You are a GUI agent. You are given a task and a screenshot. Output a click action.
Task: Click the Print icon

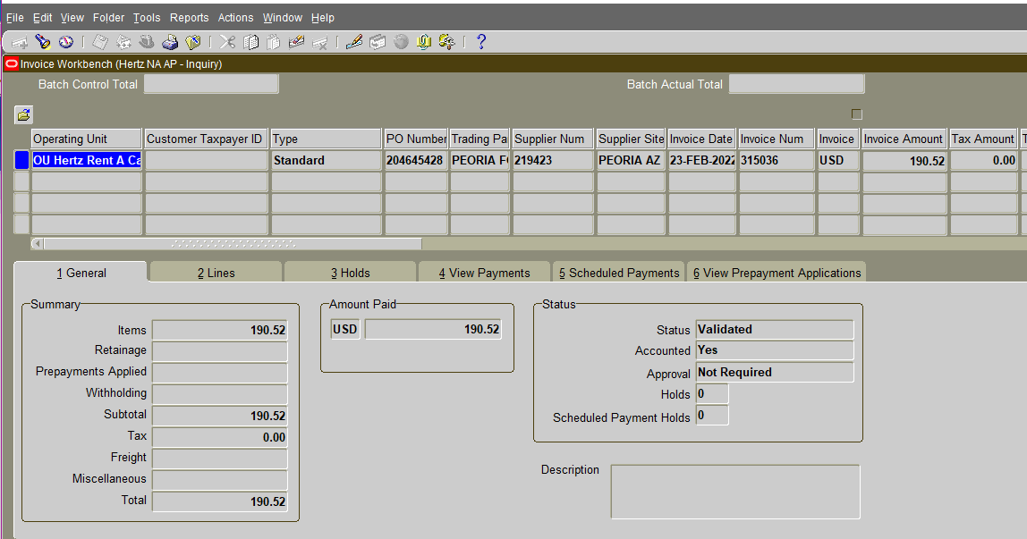pyautogui.click(x=168, y=41)
